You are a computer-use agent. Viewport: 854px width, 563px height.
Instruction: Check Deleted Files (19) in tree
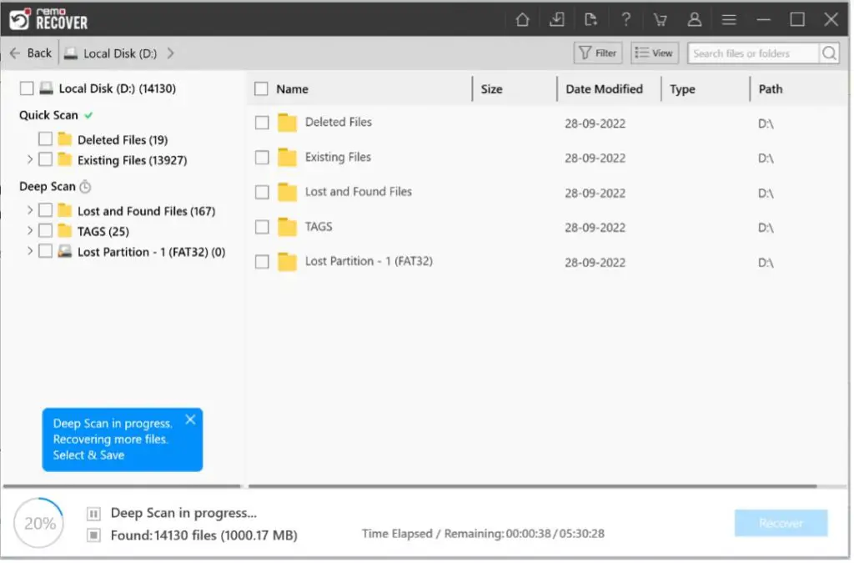click(x=46, y=139)
